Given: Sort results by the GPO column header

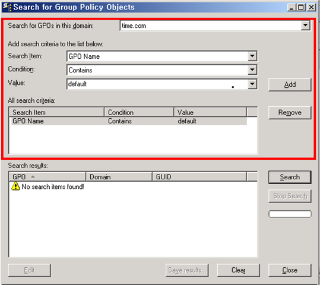Looking at the screenshot, I should coord(47,176).
